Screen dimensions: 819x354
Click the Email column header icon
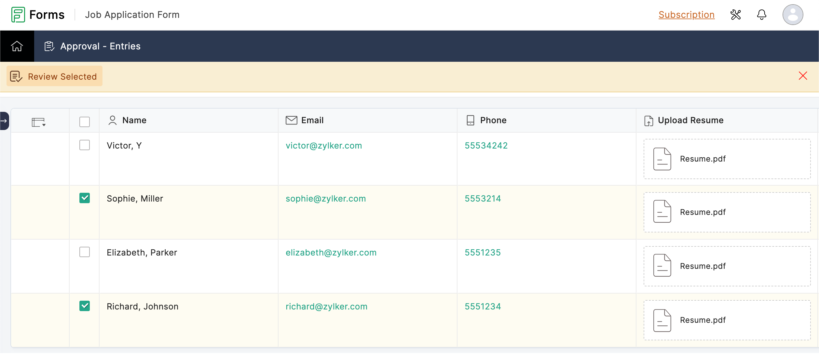(x=291, y=120)
